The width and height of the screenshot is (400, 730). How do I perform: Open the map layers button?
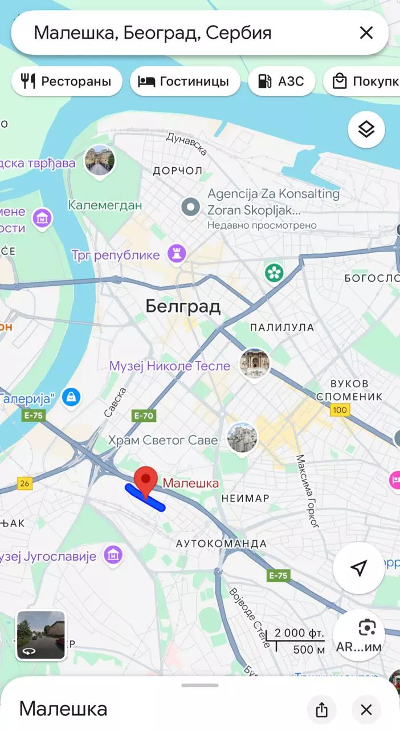click(x=366, y=129)
